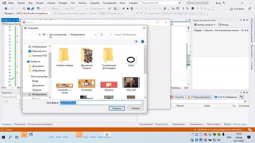The image size is (255, 143).
Task: Select Рабочий стол in navigation pane
Action: 38,51
